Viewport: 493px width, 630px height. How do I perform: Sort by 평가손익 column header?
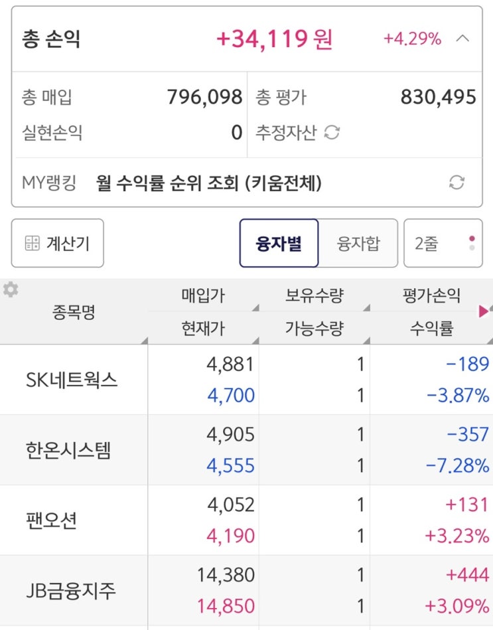pos(431,295)
